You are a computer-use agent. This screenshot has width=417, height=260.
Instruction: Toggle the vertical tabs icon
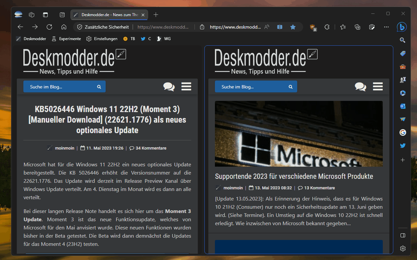point(45,14)
